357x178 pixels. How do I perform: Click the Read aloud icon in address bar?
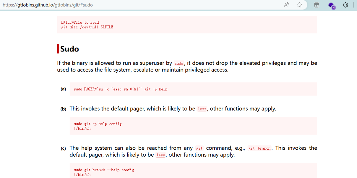point(287,5)
